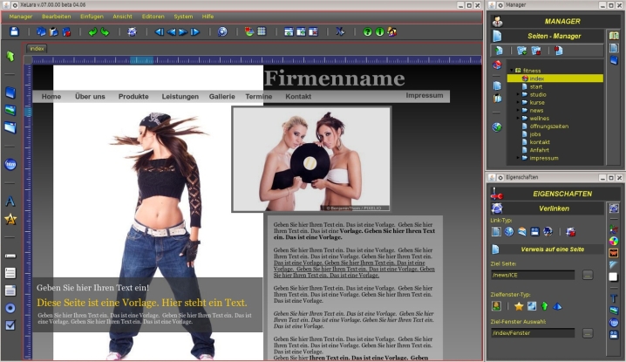Click the radio button tool in left sidebar
Viewport: 626px width, 362px height.
(x=10, y=308)
